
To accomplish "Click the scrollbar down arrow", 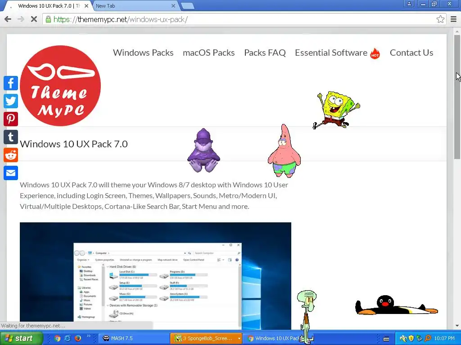I will pyautogui.click(x=457, y=326).
